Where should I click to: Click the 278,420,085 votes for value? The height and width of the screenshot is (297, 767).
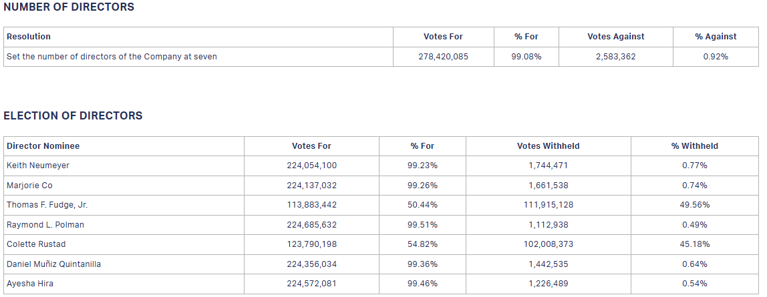(443, 57)
